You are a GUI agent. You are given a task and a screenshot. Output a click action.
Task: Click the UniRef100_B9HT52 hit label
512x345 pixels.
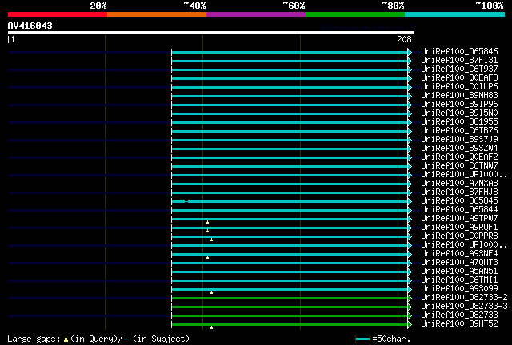[x=459, y=323]
